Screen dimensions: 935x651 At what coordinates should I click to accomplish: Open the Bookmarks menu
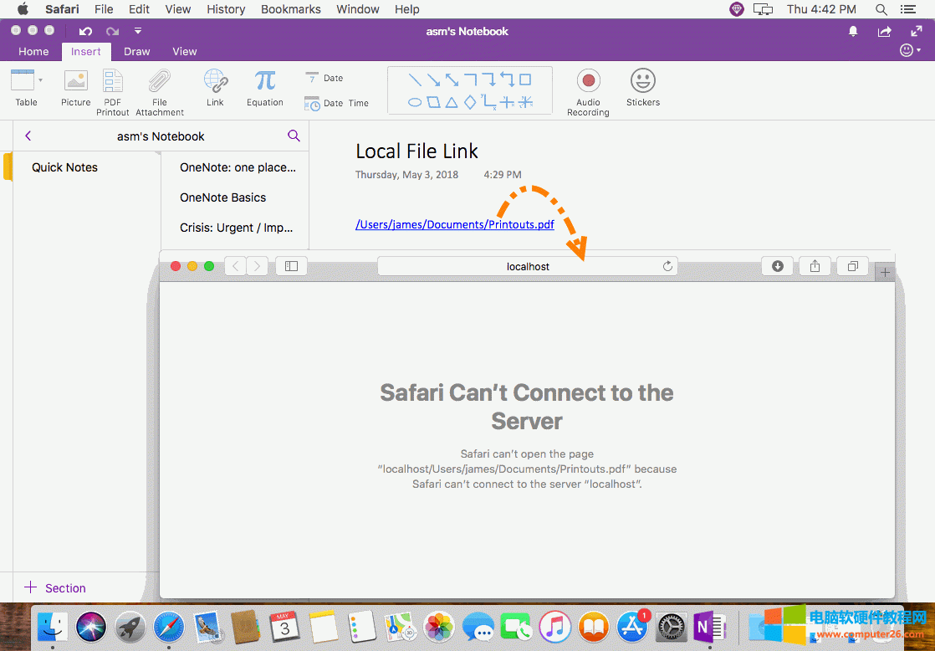290,9
